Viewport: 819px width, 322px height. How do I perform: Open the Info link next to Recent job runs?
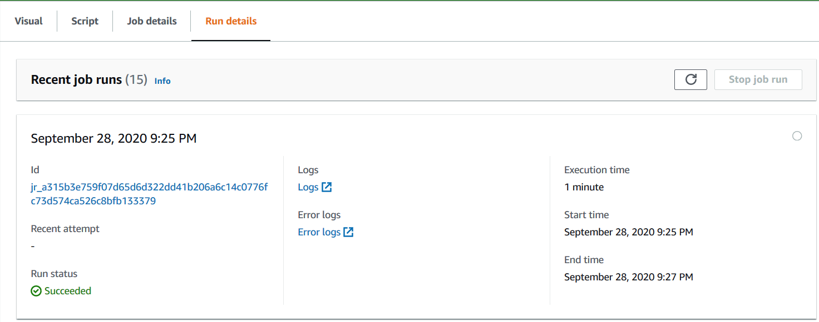point(162,81)
